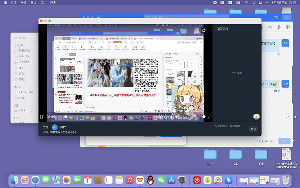Open Control Center in menu bar

click(x=260, y=3)
